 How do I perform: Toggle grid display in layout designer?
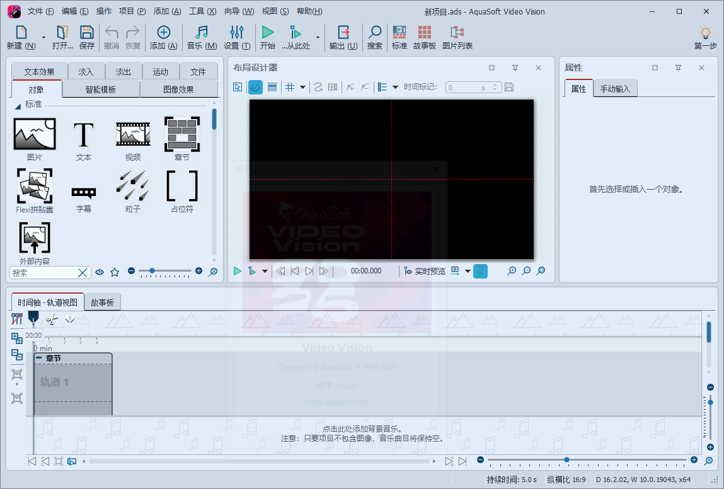tap(290, 87)
